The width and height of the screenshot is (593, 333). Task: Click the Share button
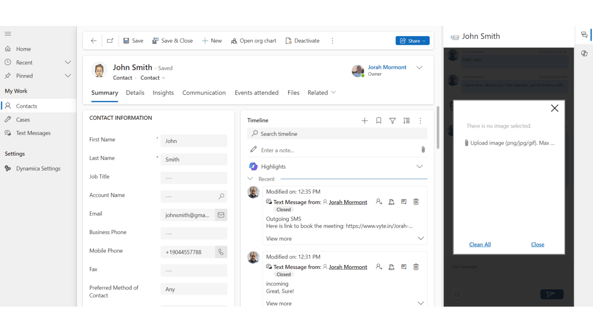click(x=412, y=41)
